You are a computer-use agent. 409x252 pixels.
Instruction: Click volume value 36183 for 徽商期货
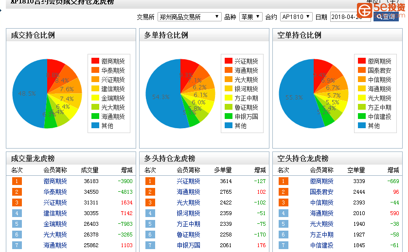click(x=91, y=181)
